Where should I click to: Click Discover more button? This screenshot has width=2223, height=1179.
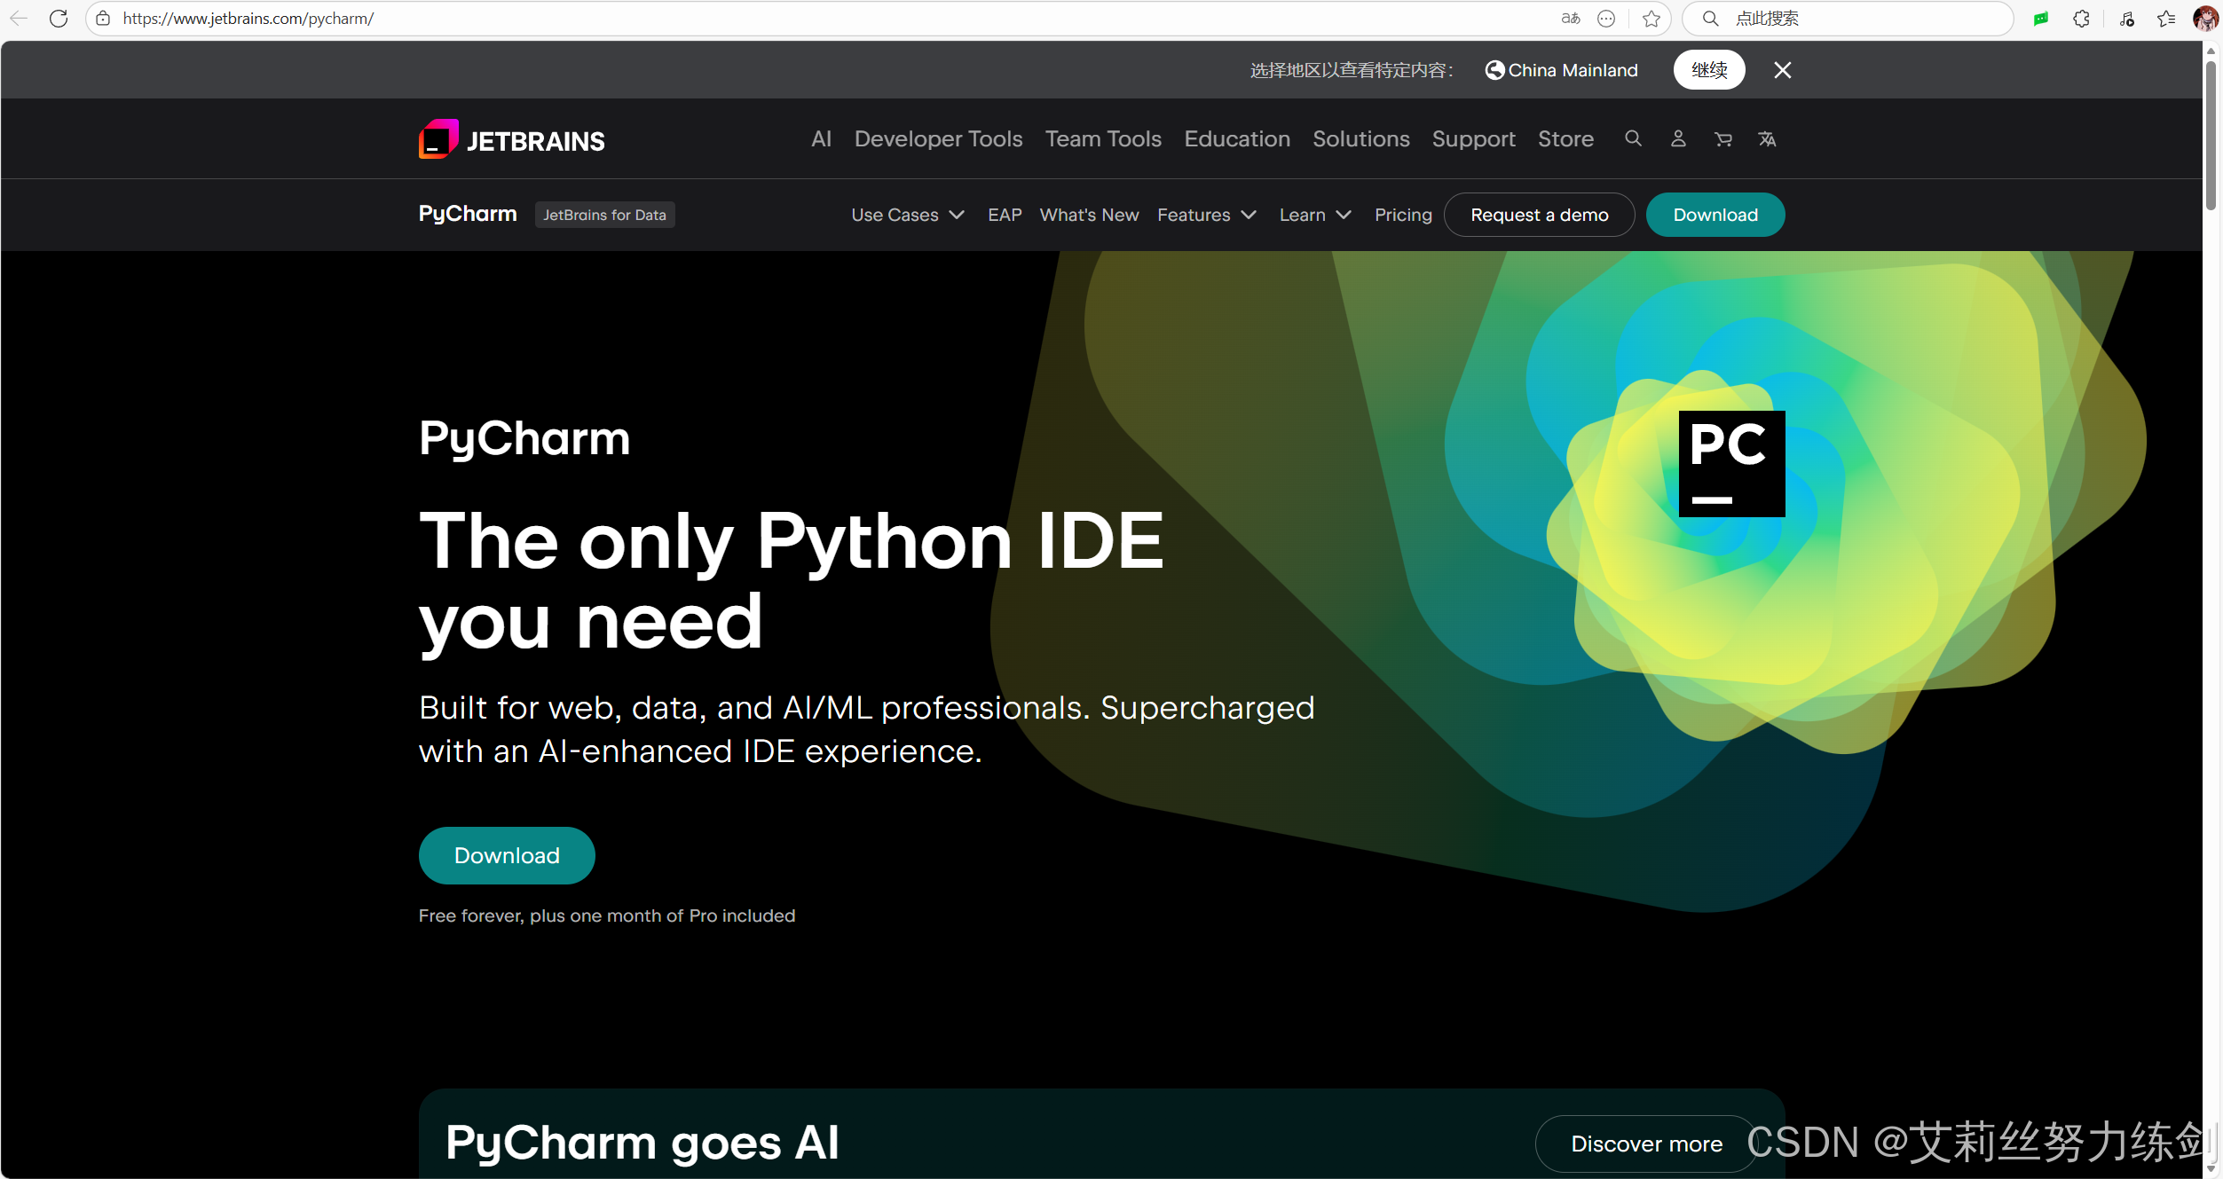pos(1646,1144)
